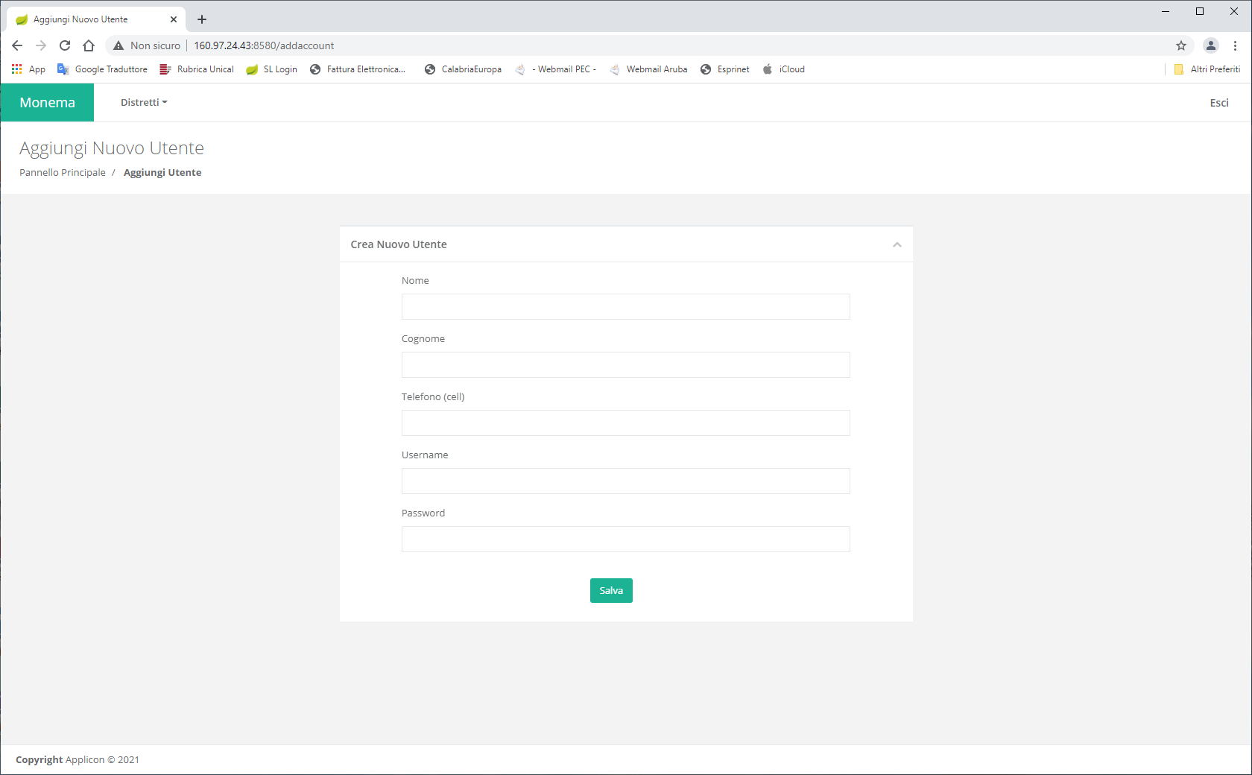Viewport: 1252px width, 775px height.
Task: Focus the Nome text field
Action: (625, 306)
